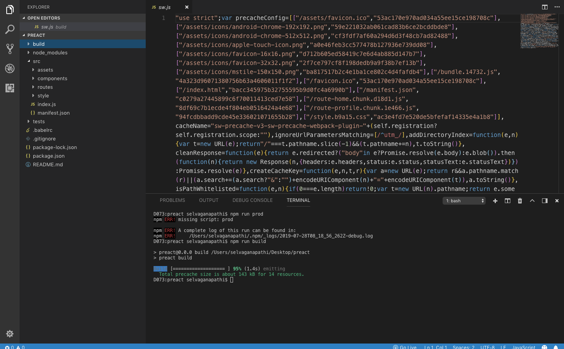Viewport: 564px width, 349px height.
Task: Split the terminal using the split icon
Action: [508, 200]
